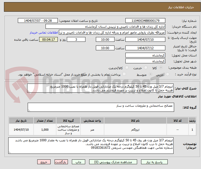Click the شهر محل تحویل field
The height and width of the screenshot is (169, 201).
[145, 61]
